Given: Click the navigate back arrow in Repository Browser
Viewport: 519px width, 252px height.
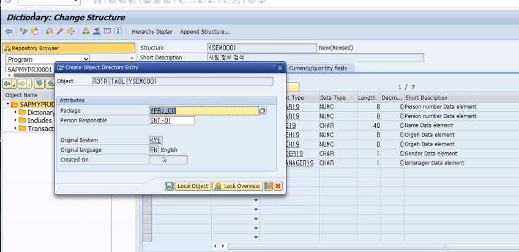Looking at the screenshot, I should [8, 84].
